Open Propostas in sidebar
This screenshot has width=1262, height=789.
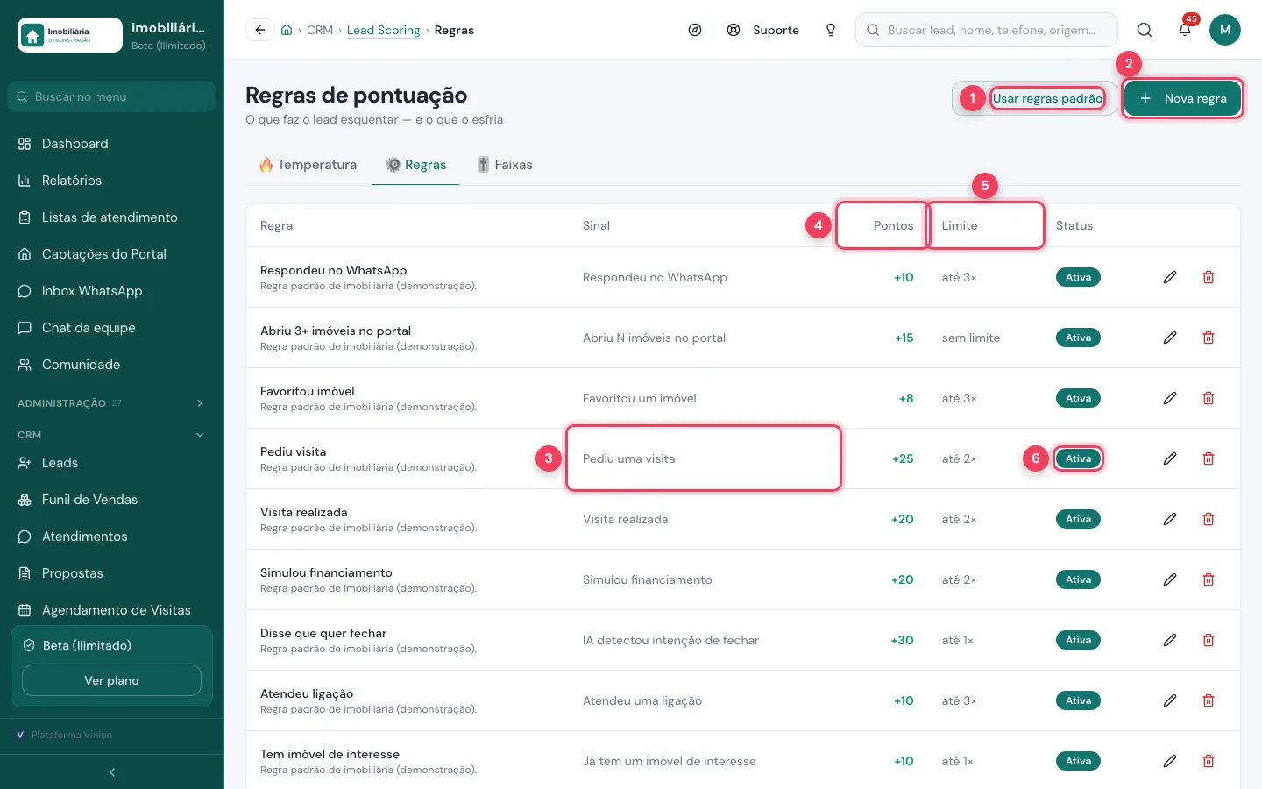tap(111, 573)
